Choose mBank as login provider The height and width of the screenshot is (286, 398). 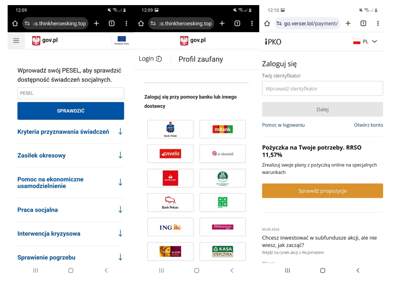(222, 129)
